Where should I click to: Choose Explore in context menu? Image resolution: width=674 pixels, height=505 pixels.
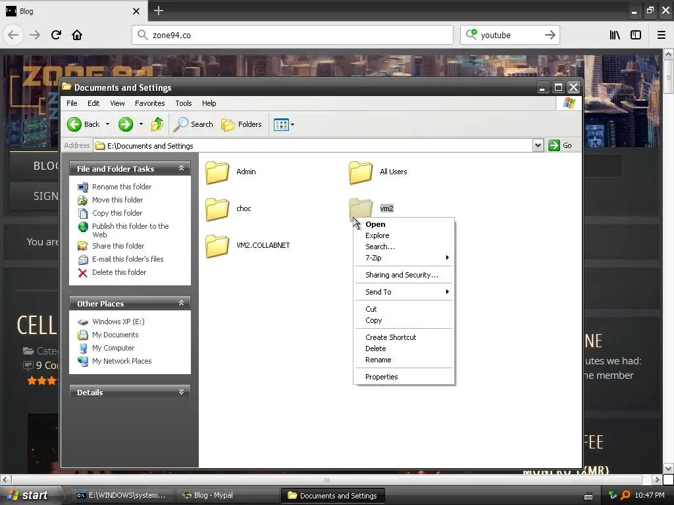click(x=403, y=235)
